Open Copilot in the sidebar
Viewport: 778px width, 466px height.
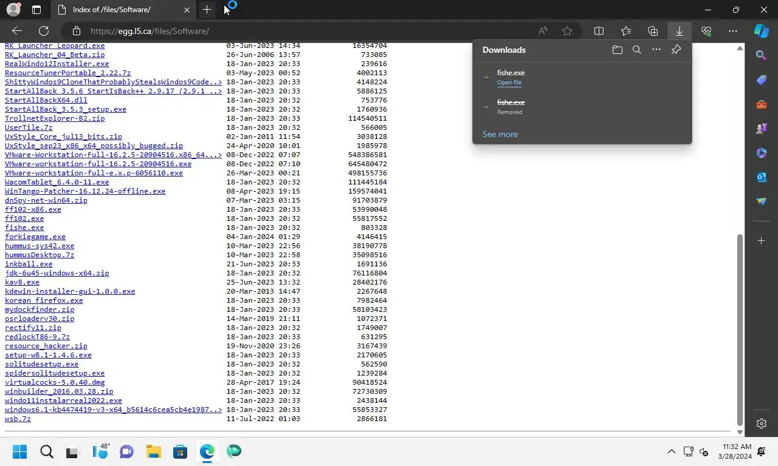pyautogui.click(x=762, y=31)
